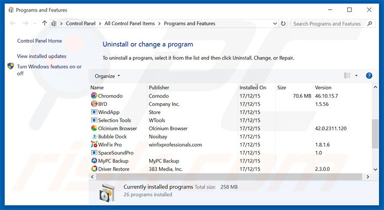The image size is (384, 210).
Task: Click the Bubble Dock program icon
Action: pyautogui.click(x=94, y=136)
